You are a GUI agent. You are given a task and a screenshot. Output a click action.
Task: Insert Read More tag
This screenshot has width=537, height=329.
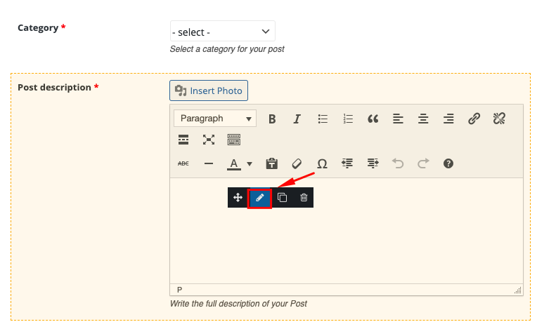click(x=183, y=140)
